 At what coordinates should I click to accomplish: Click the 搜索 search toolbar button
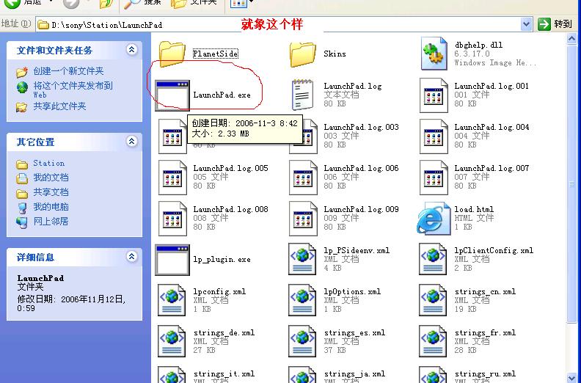142,3
